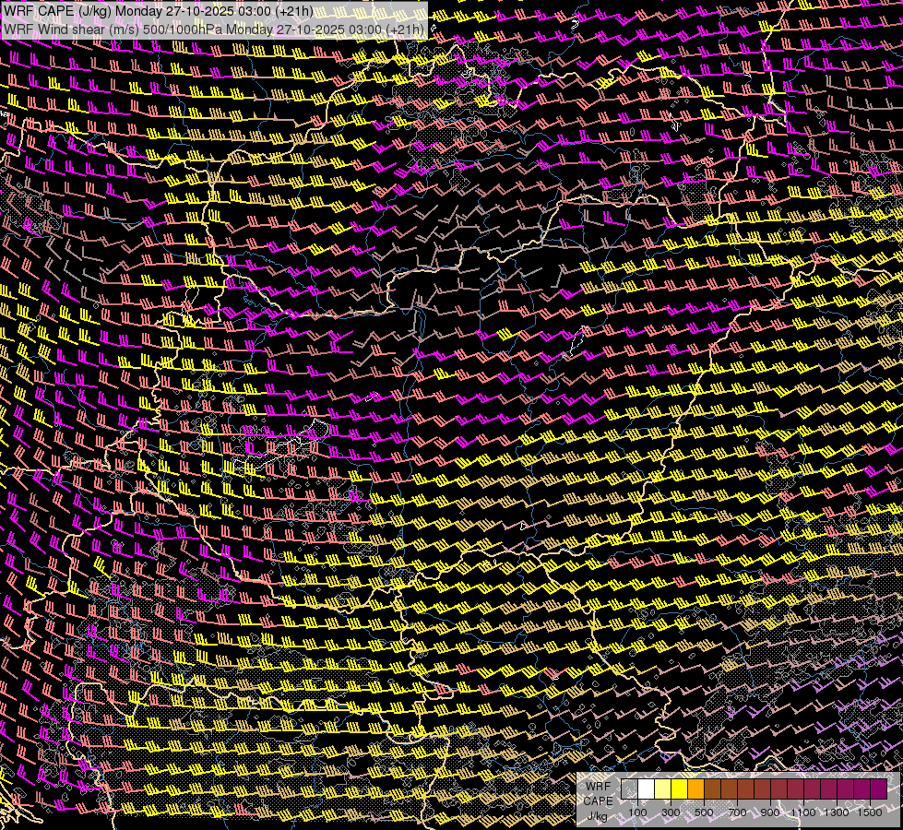Select the orange CAPE legend swatch

click(695, 789)
